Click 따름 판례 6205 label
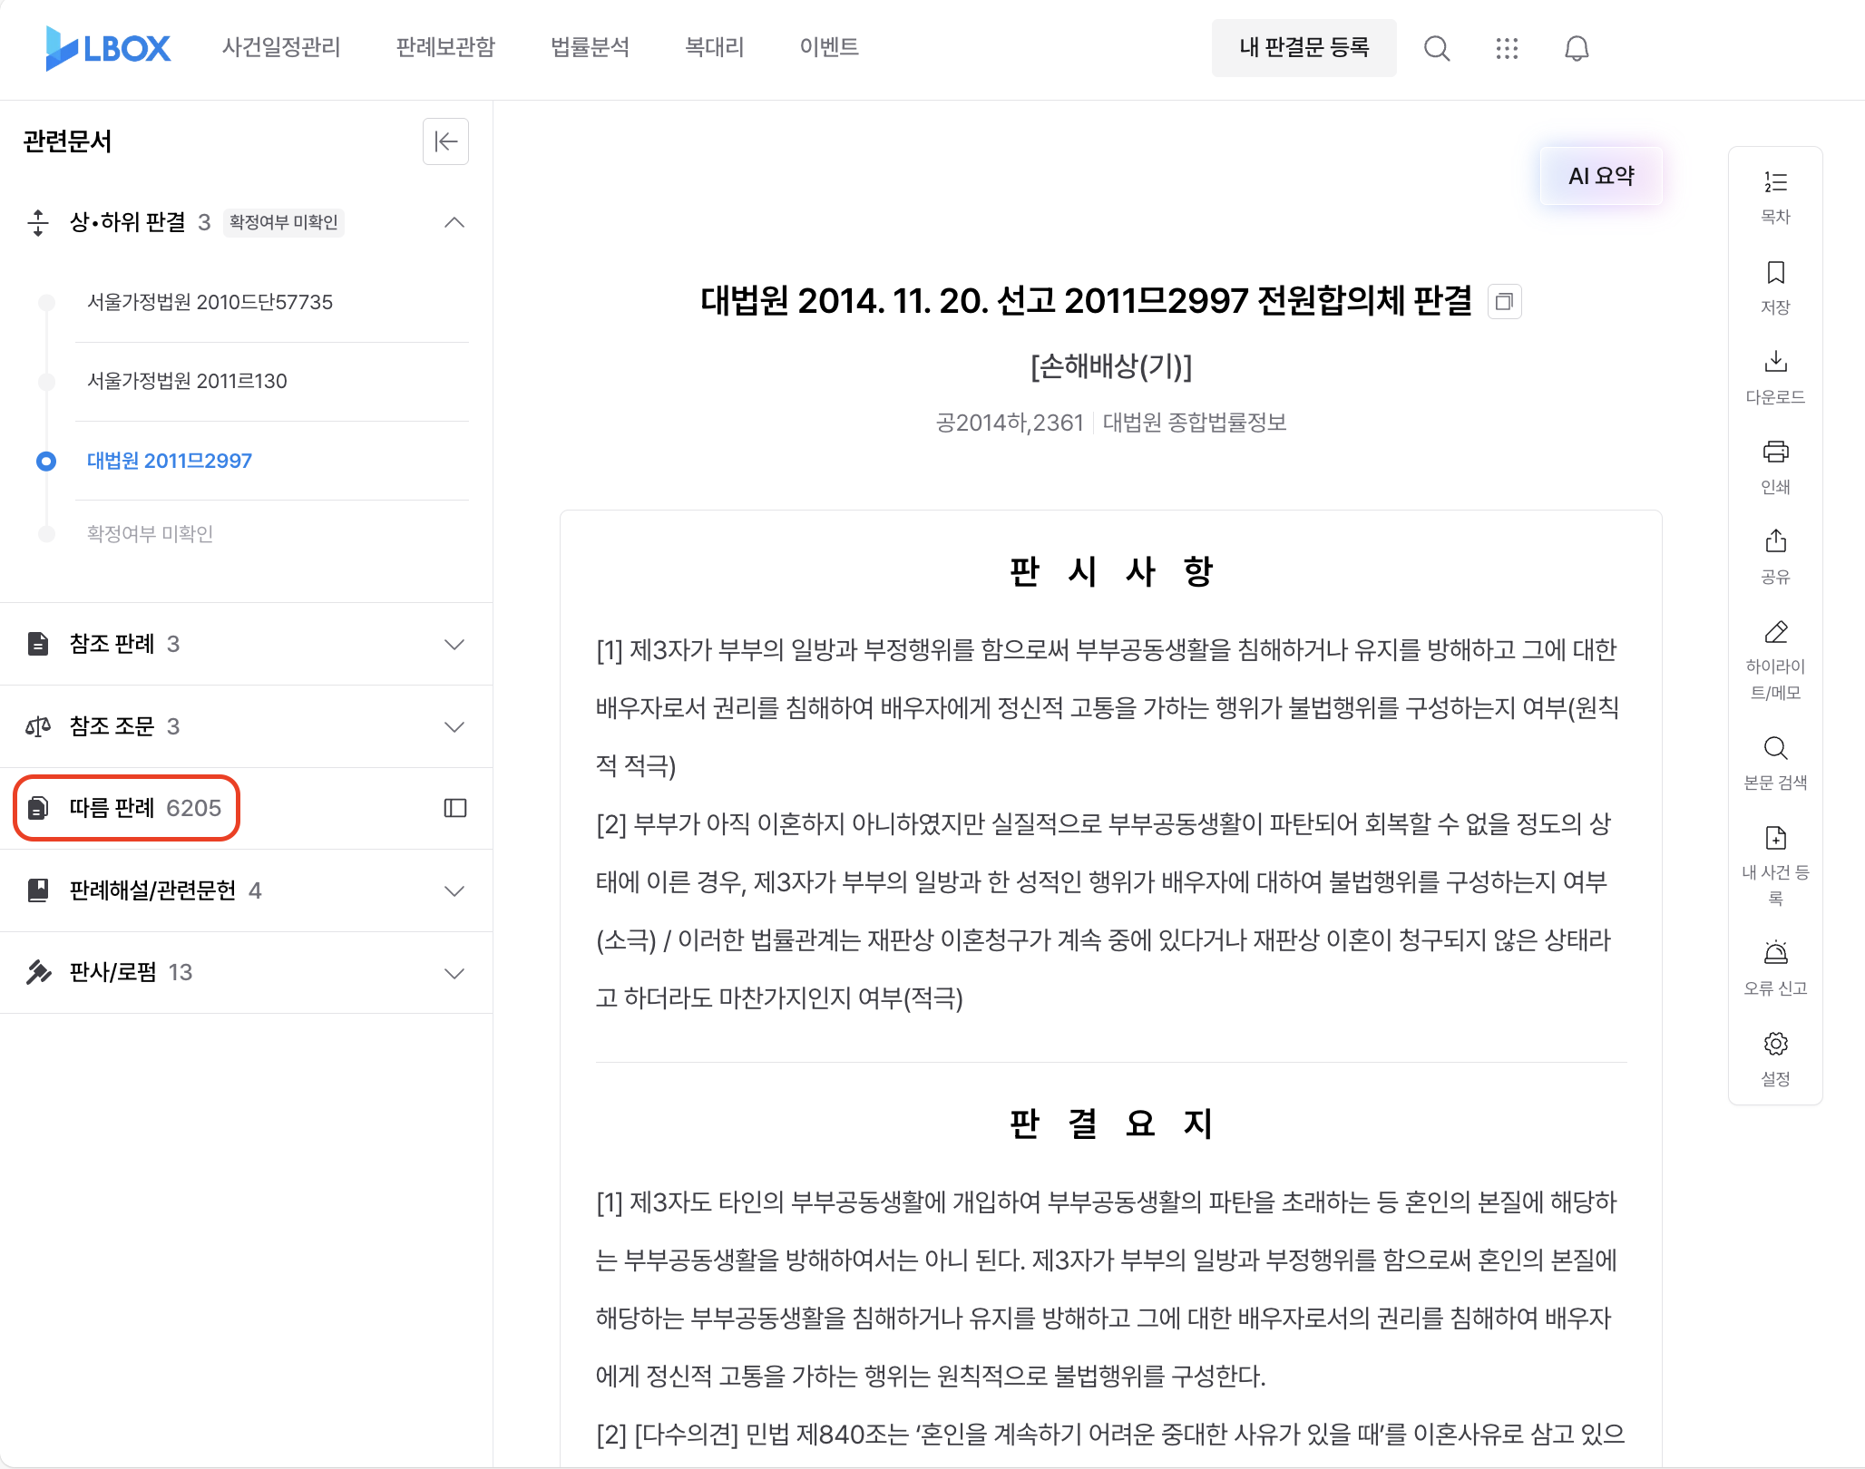This screenshot has height=1469, width=1865. pyautogui.click(x=145, y=808)
